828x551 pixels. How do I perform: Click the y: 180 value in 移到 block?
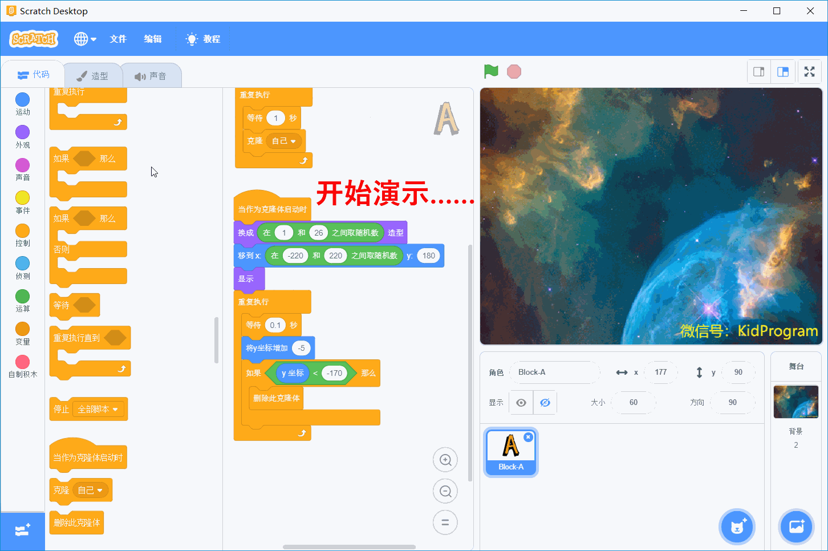(x=429, y=256)
